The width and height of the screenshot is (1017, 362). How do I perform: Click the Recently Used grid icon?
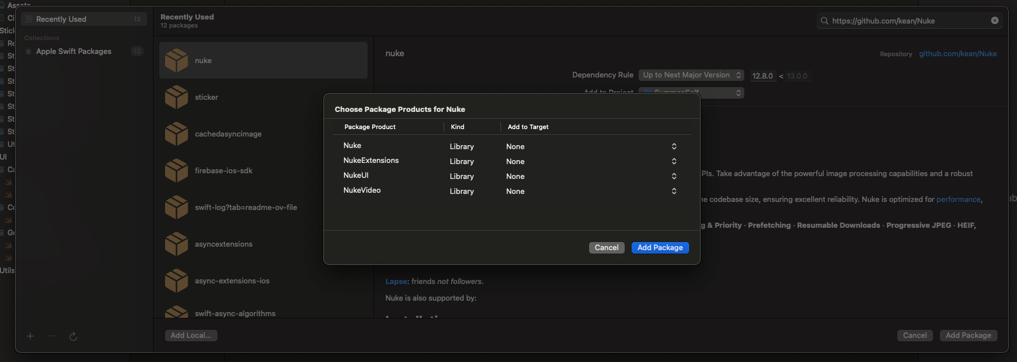[x=29, y=19]
